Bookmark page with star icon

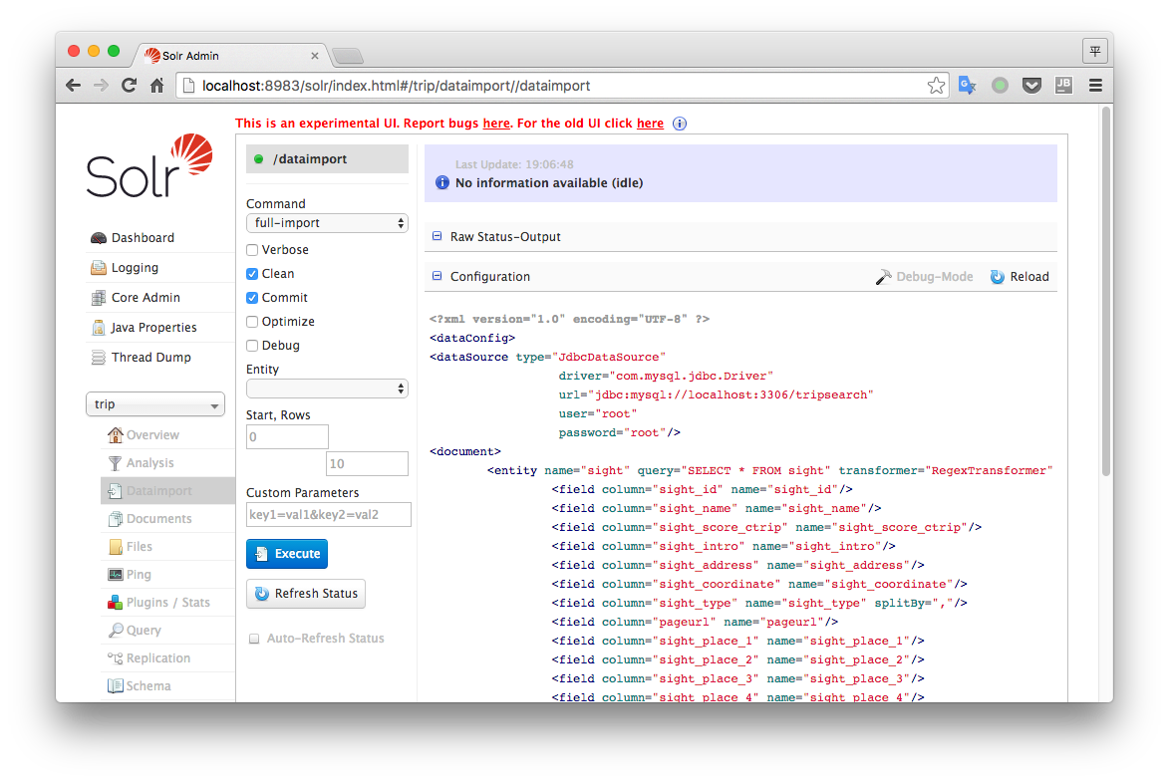click(936, 86)
